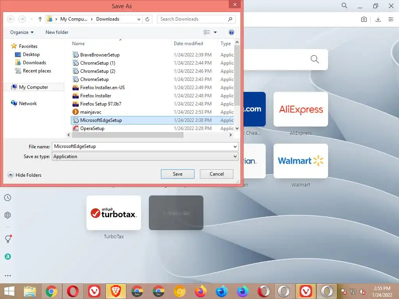This screenshot has height=299, width=399.
Task: Open the sidebar Settings gear icon
Action: [8, 215]
